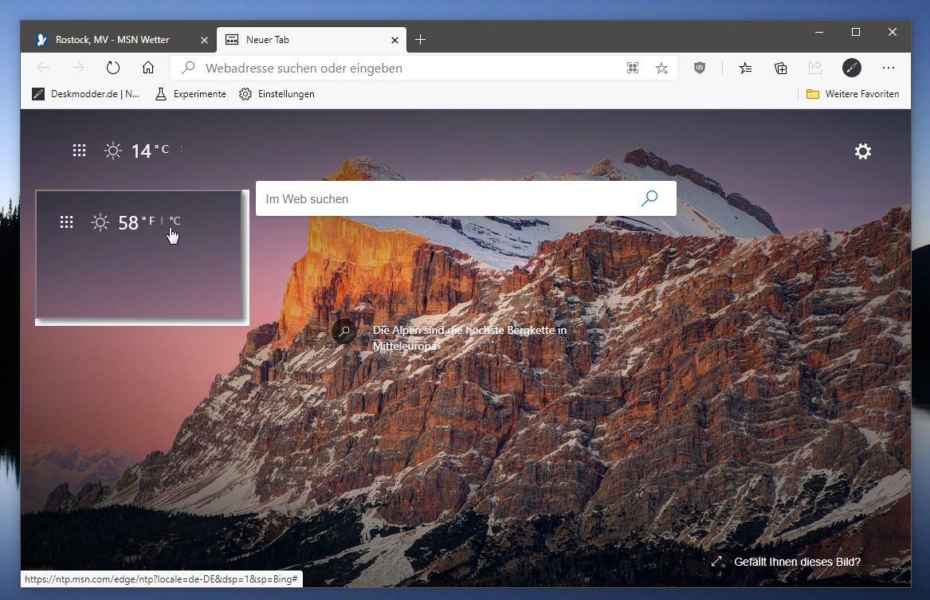Screen dimensions: 930x600
Task: Click the forward navigation arrow
Action: [77, 69]
